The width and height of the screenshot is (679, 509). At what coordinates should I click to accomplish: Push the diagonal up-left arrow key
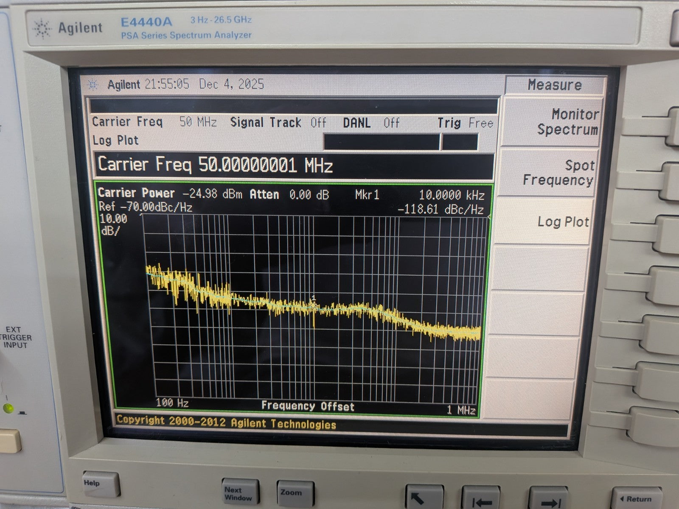click(424, 497)
